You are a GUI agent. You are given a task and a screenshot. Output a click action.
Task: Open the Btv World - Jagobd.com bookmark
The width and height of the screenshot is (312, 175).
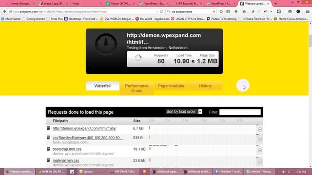click(153, 19)
